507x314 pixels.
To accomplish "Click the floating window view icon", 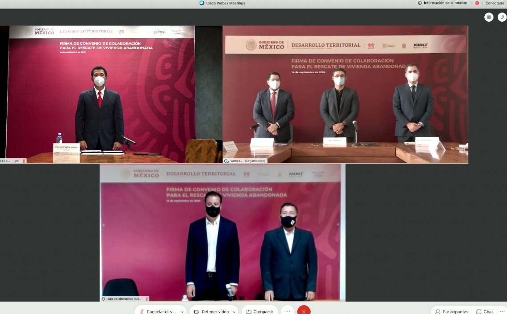I will click(502, 17).
